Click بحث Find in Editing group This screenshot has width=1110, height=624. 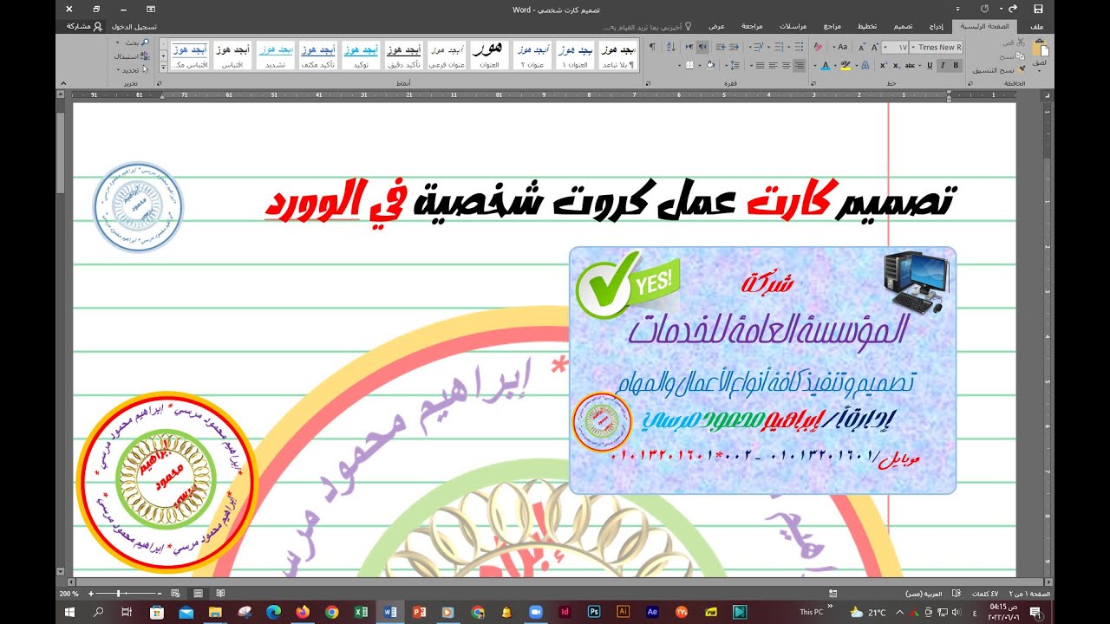tap(137, 42)
